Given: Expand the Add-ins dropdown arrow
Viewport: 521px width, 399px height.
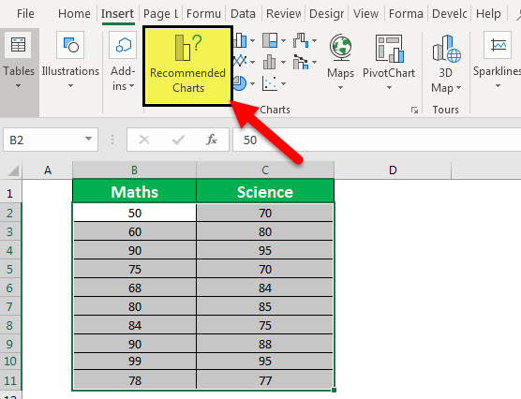Looking at the screenshot, I should click(x=132, y=86).
